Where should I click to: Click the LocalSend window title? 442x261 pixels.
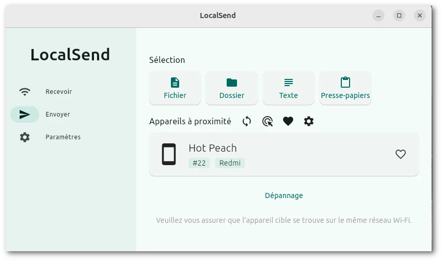coord(218,15)
